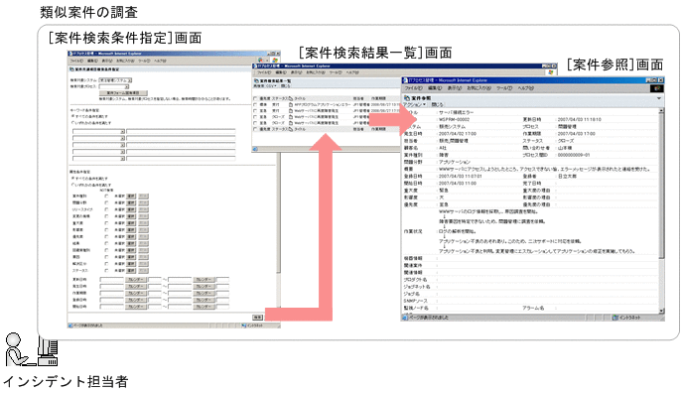
Task: Open 編集 menu in 案件参照 window
Action: (x=434, y=88)
